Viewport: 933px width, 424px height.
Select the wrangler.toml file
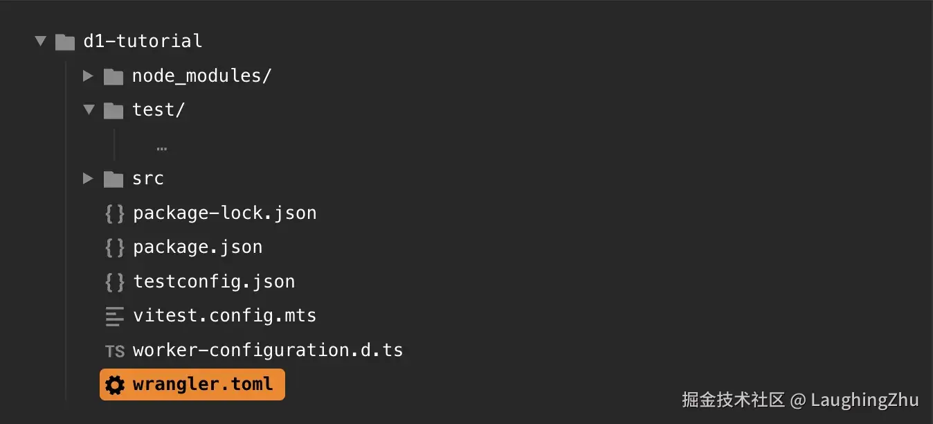click(x=203, y=385)
